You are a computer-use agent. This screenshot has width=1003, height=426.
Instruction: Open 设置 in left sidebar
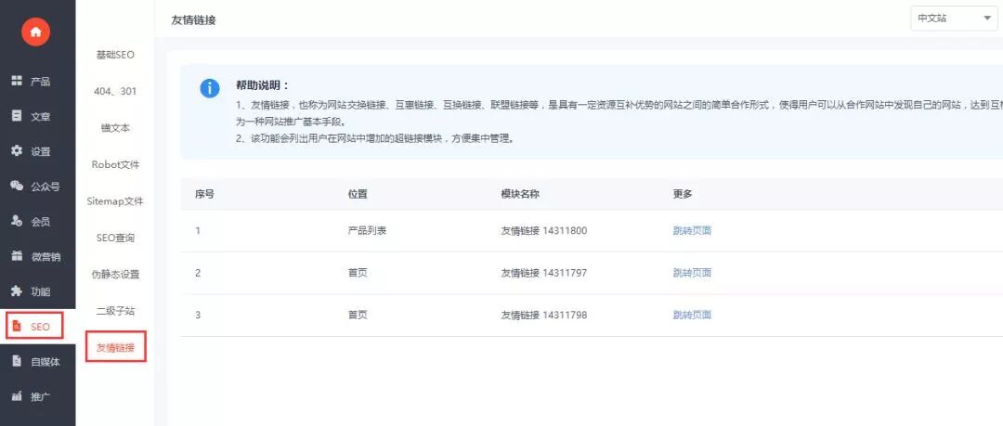pos(38,151)
